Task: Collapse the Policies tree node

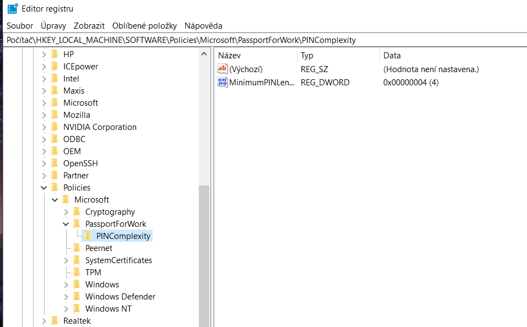Action: point(44,188)
